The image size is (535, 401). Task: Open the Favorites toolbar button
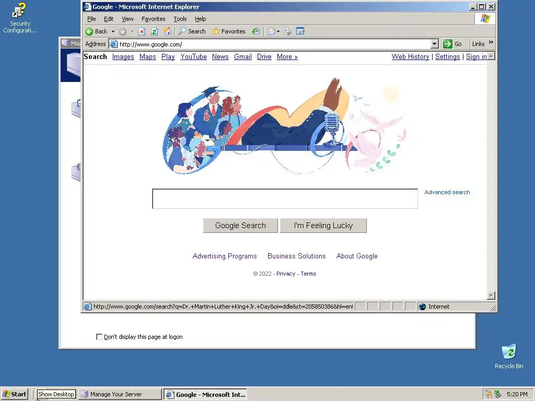pos(229,31)
